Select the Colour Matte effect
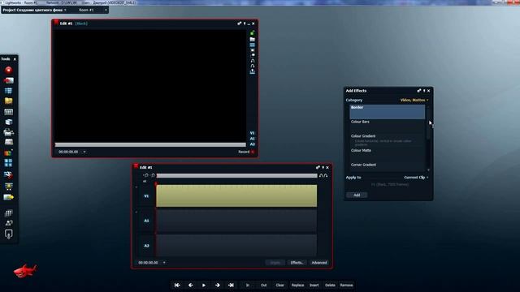This screenshot has height=292, width=520. (x=387, y=155)
